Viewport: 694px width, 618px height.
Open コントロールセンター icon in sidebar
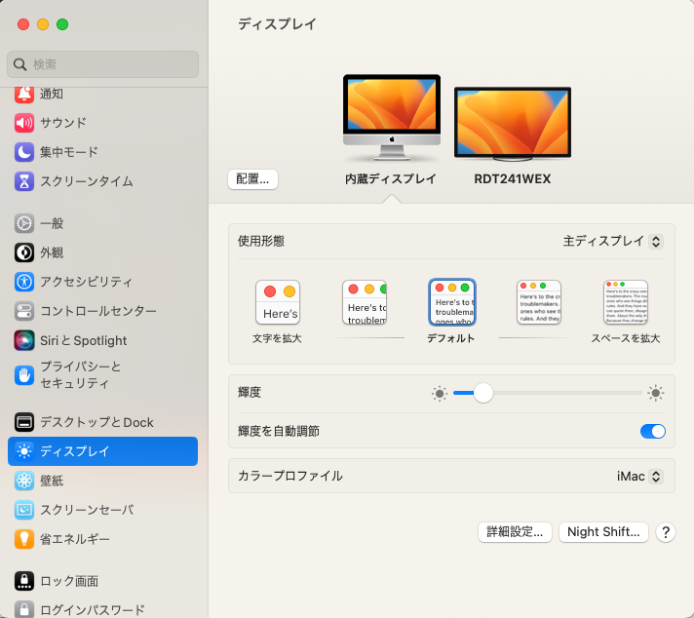click(24, 311)
